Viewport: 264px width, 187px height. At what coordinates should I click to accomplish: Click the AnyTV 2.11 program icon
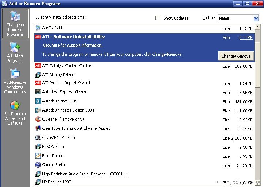pos(38,28)
